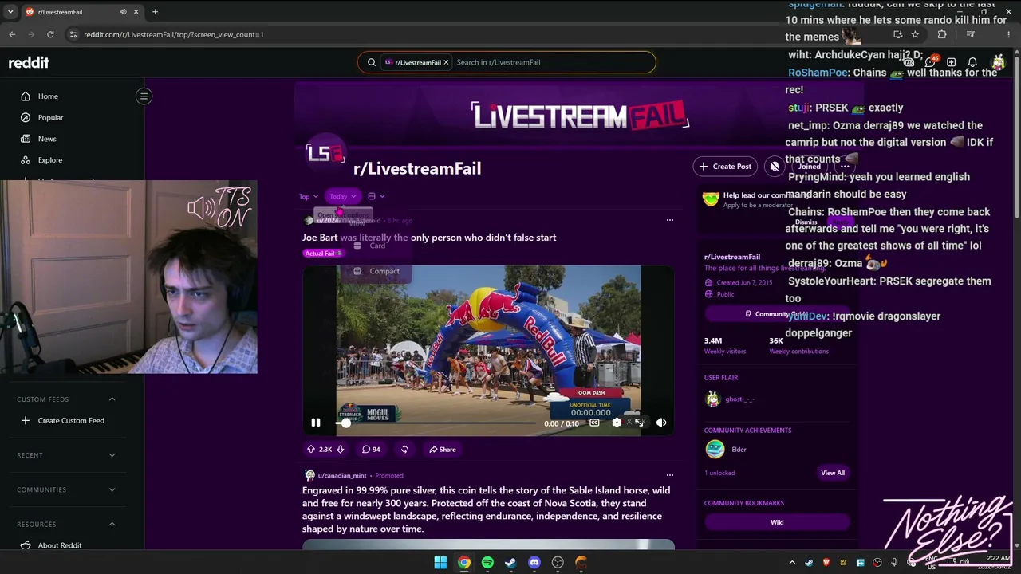Open the Elder achievement badge

[715, 450]
